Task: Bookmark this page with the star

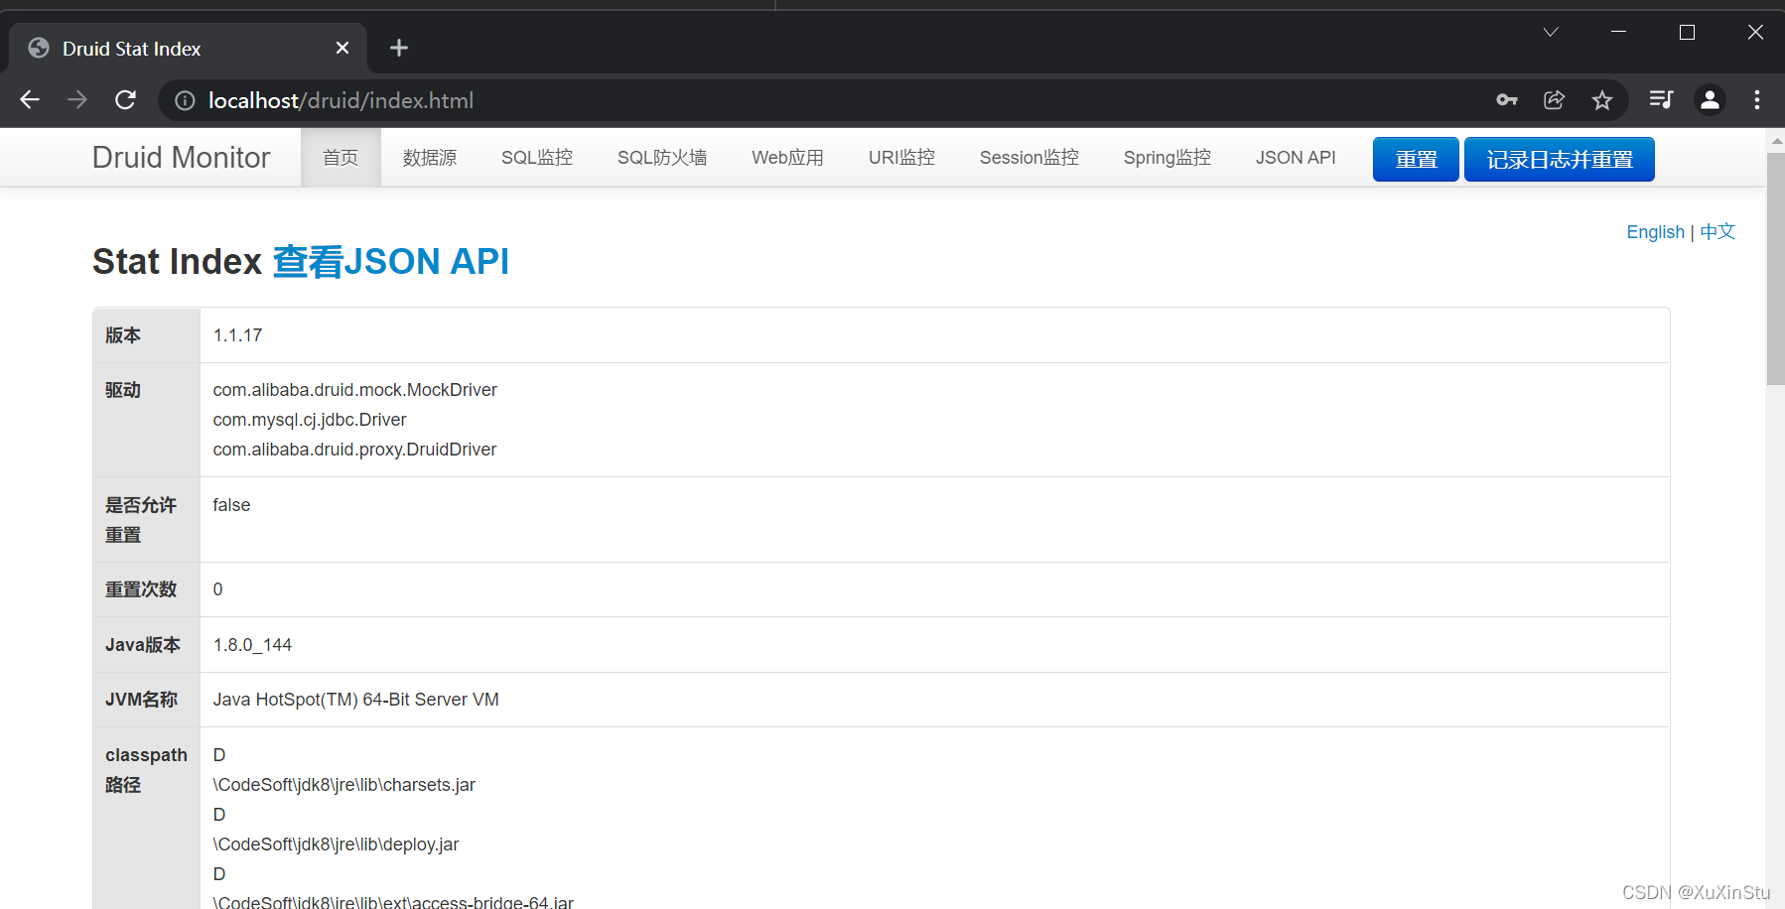Action: [1602, 100]
